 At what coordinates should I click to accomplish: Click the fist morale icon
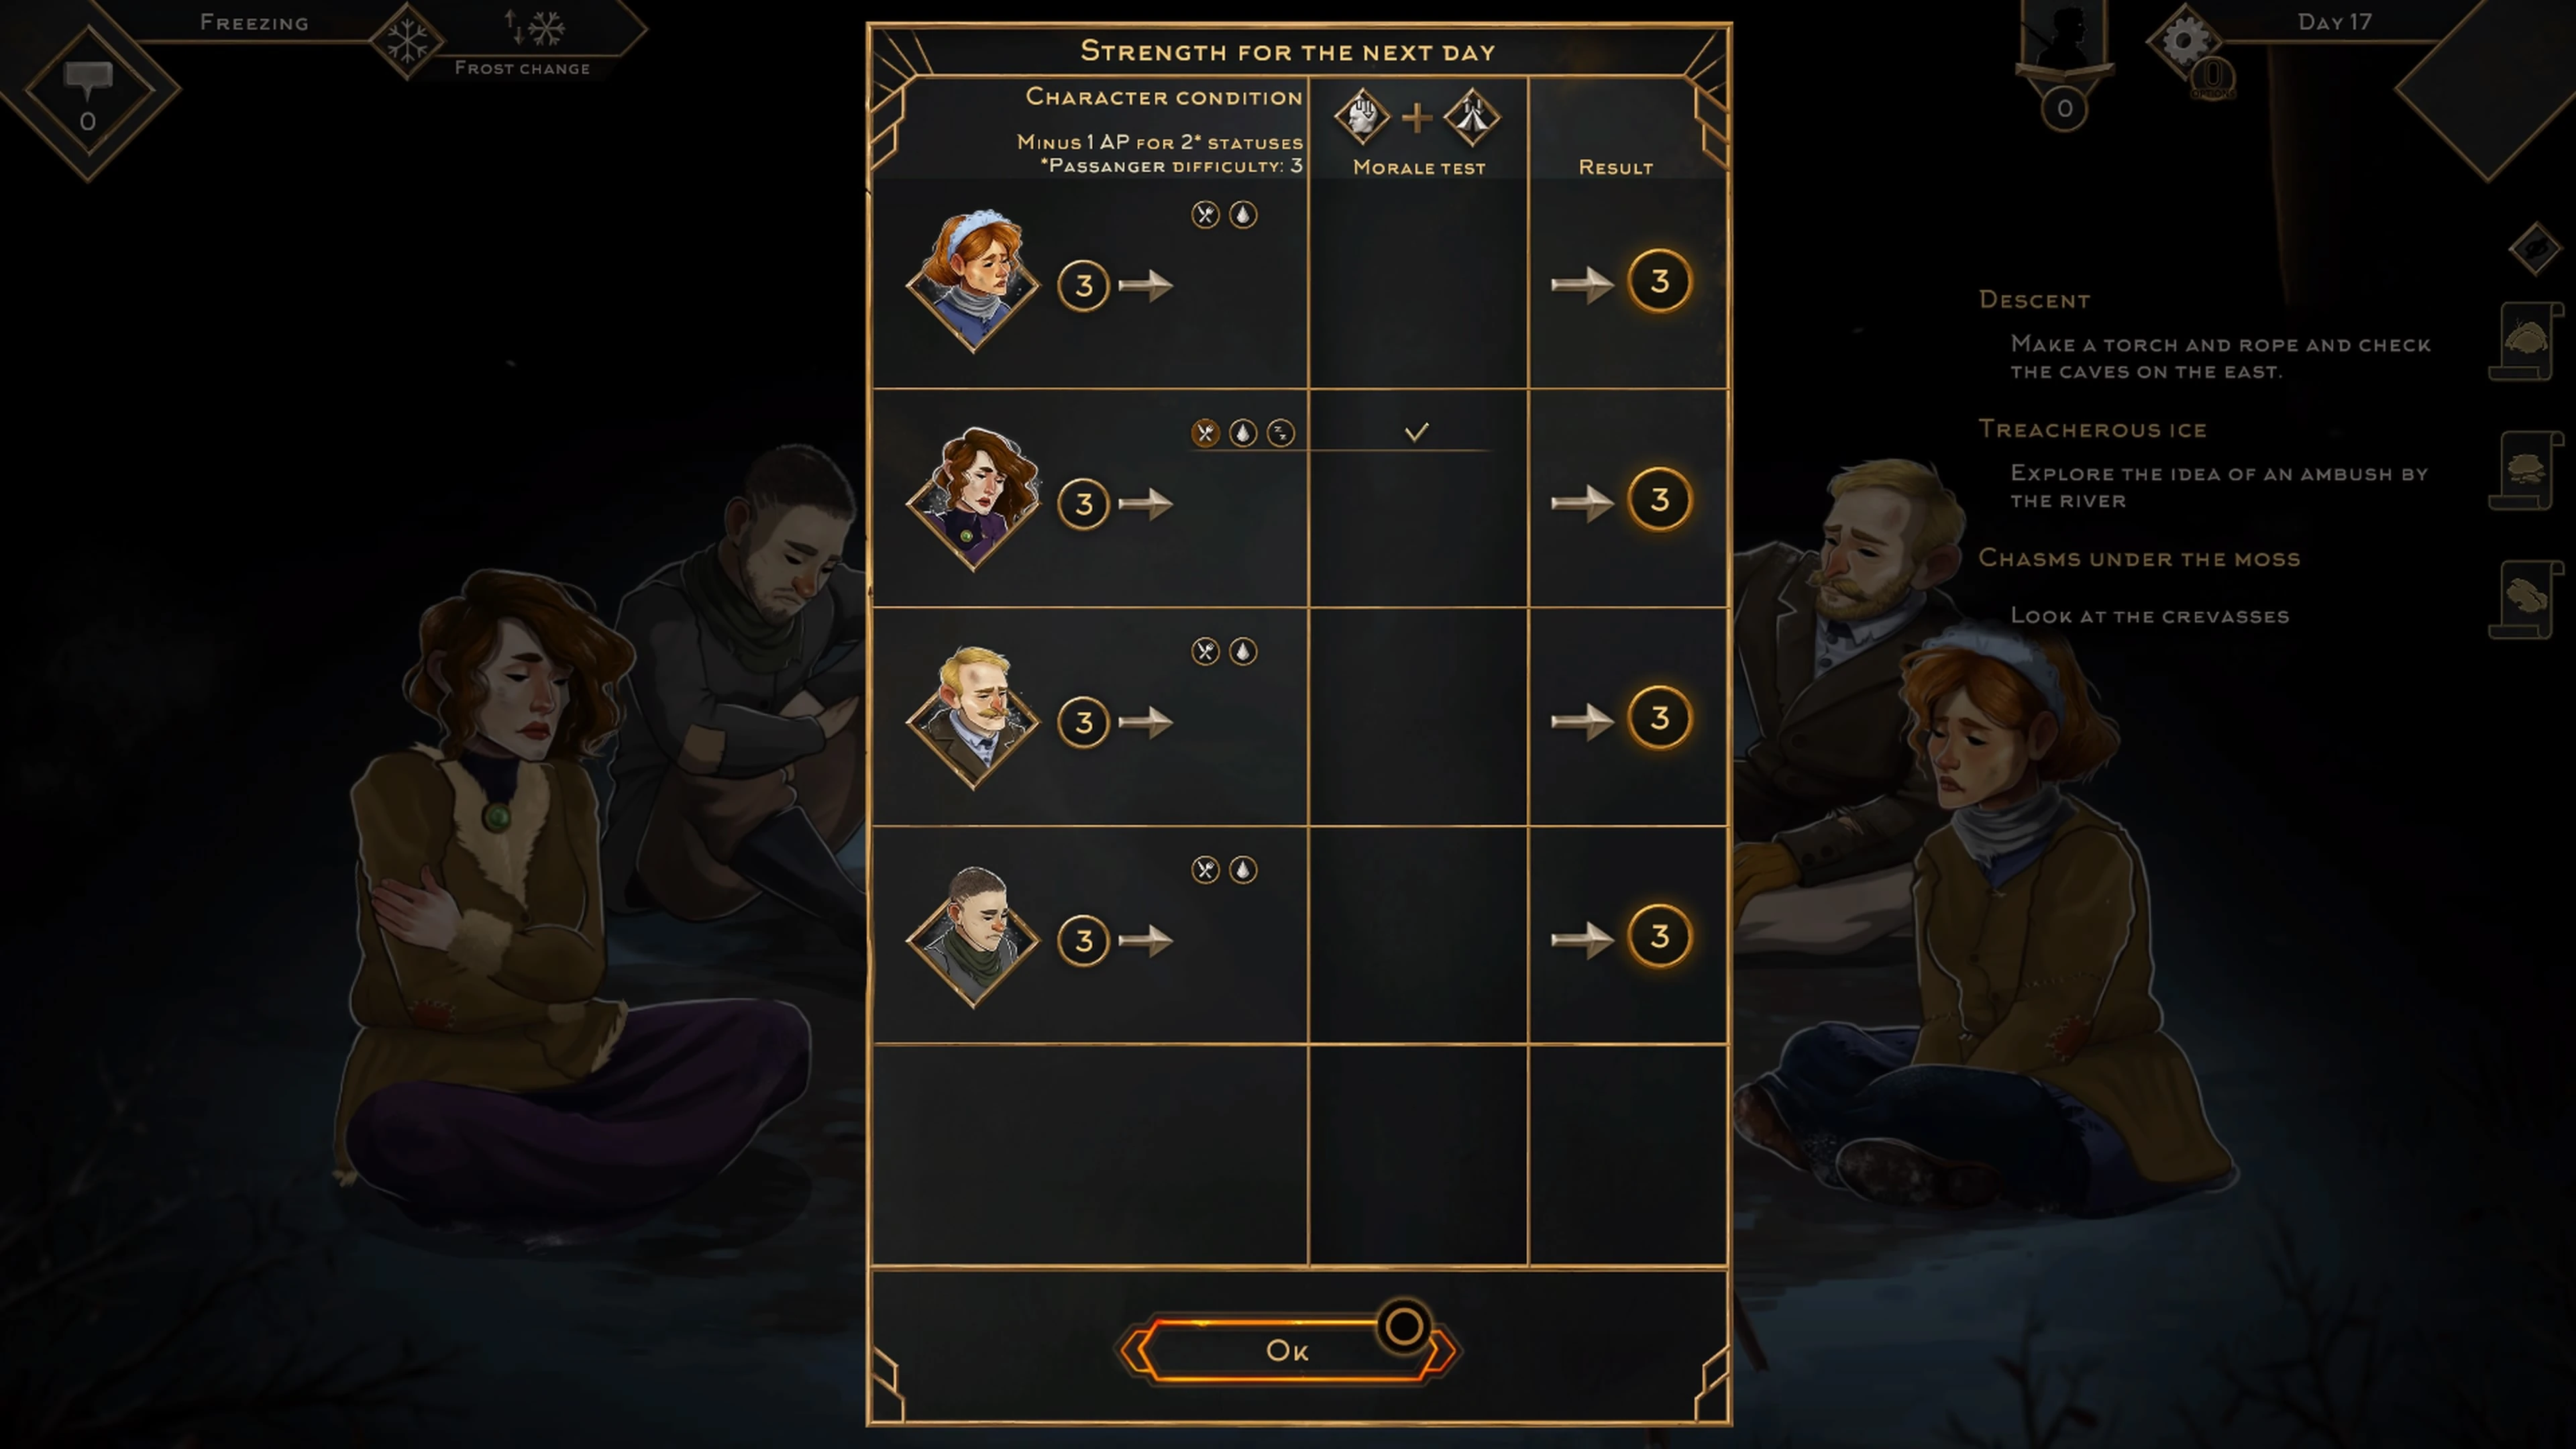[1362, 117]
